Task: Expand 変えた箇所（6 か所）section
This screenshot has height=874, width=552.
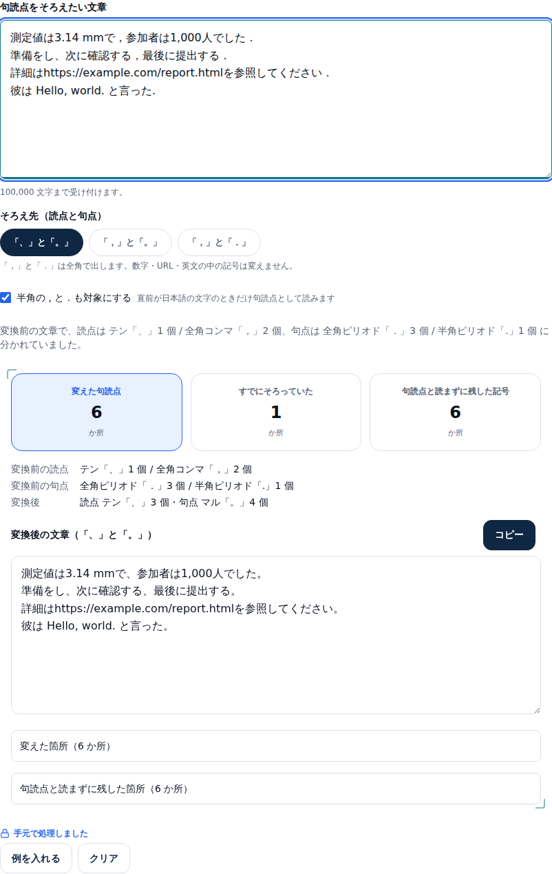Action: 276,746
